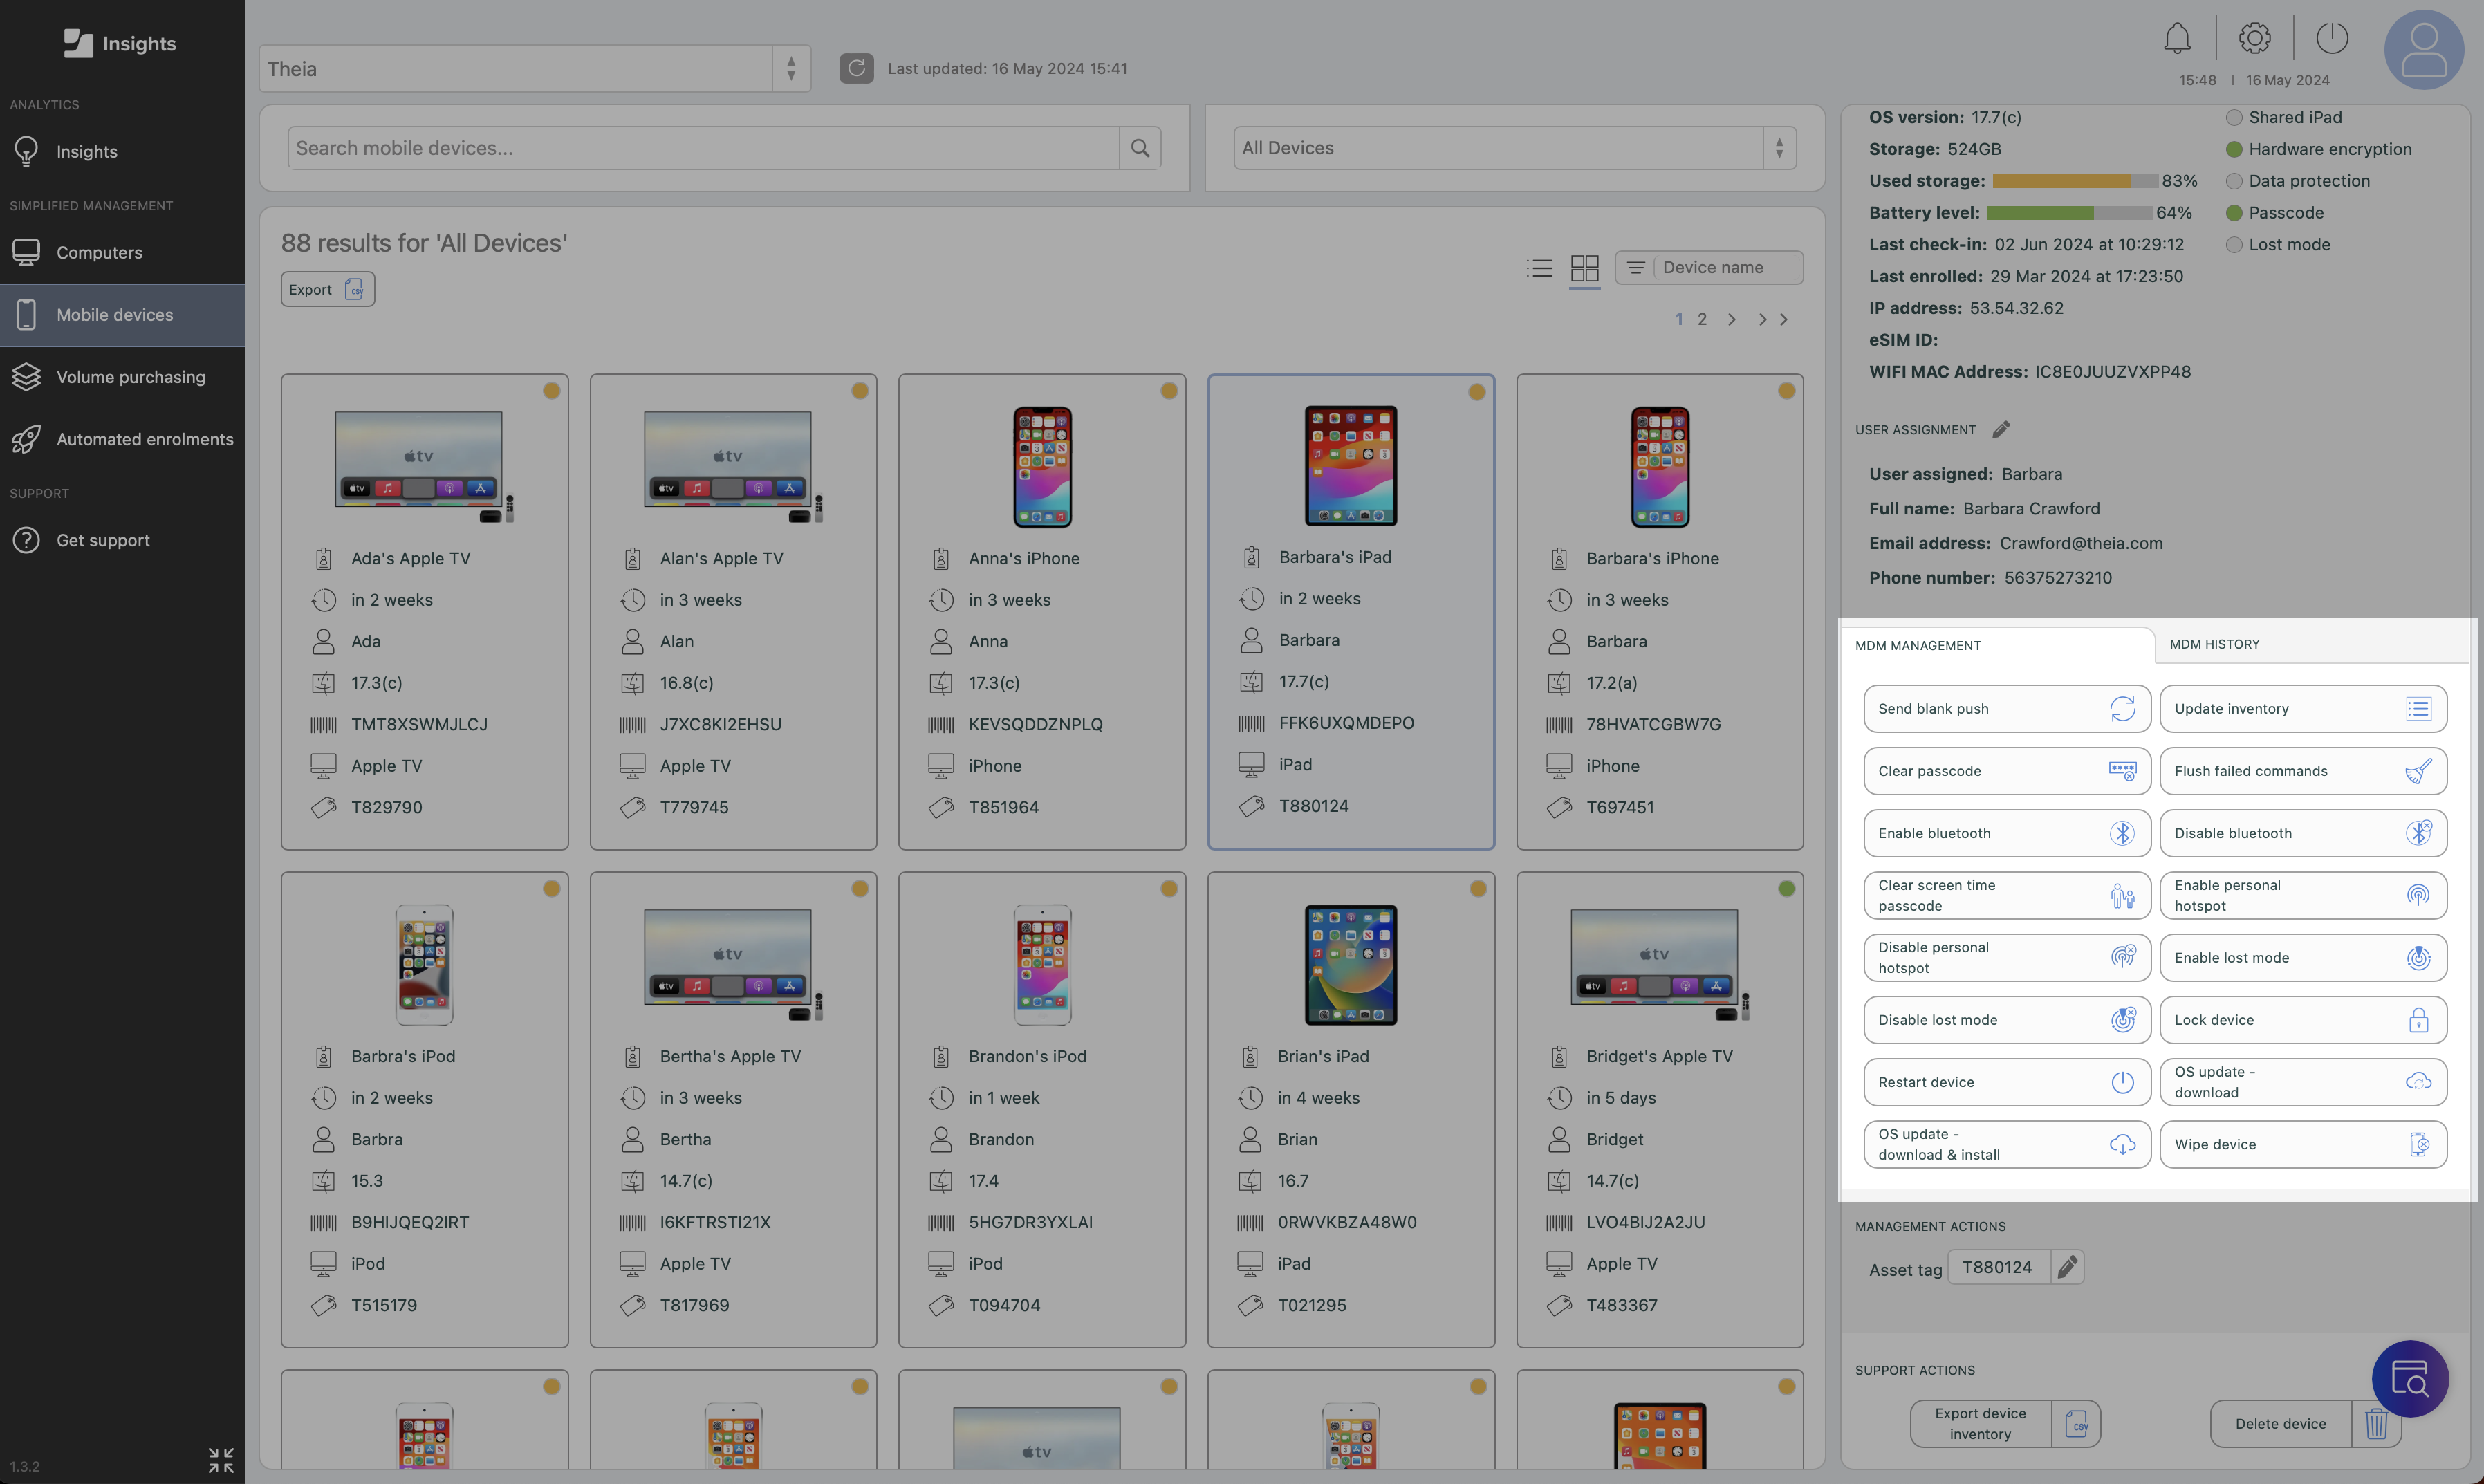
Task: Open the Theia organisation dropdown
Action: [534, 68]
